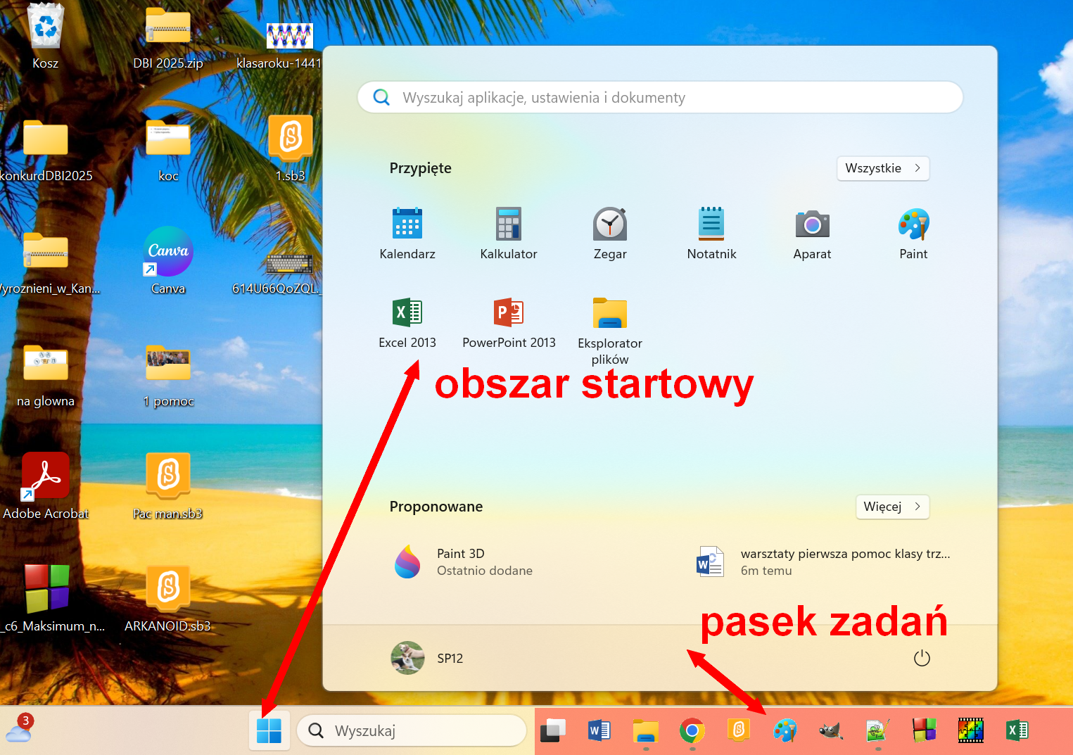Click the Start menu search field
Image resolution: width=1073 pixels, height=755 pixels.
(x=659, y=98)
